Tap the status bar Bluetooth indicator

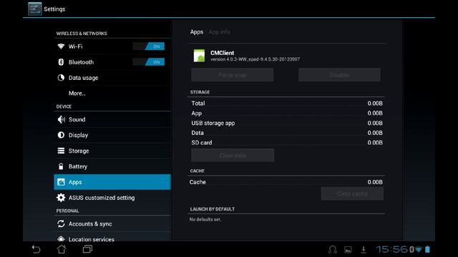coord(411,249)
